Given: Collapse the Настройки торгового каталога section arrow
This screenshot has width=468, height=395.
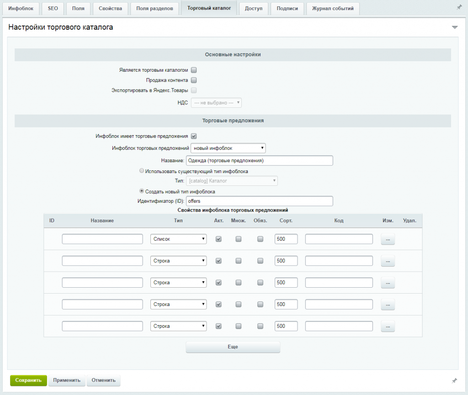Looking at the screenshot, I should click(x=455, y=27).
